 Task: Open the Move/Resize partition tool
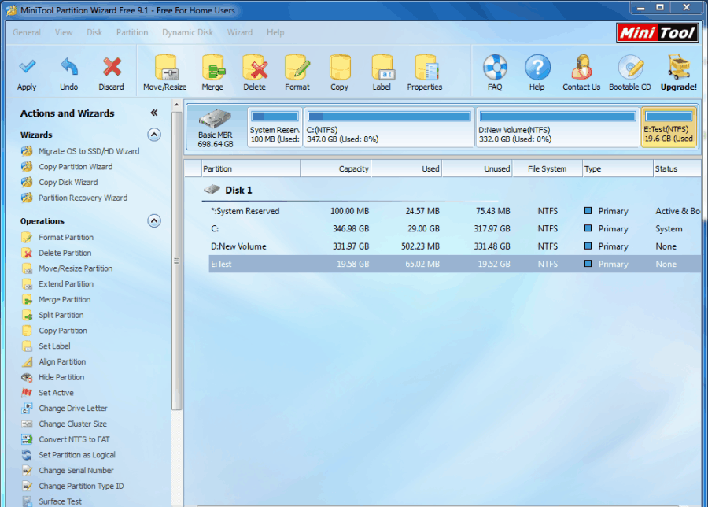[x=165, y=73]
